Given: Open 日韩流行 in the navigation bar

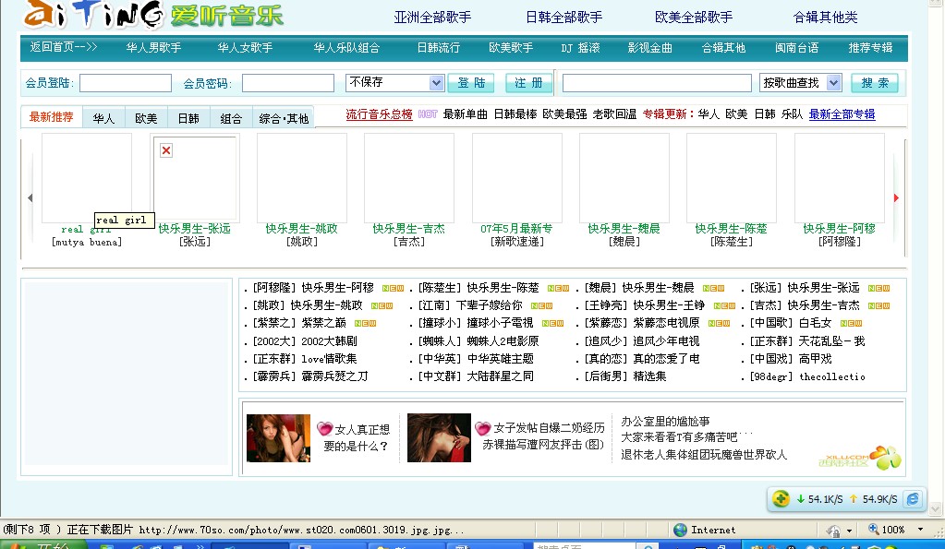Looking at the screenshot, I should 438,48.
